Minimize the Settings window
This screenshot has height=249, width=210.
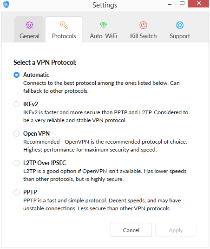(x=170, y=4)
